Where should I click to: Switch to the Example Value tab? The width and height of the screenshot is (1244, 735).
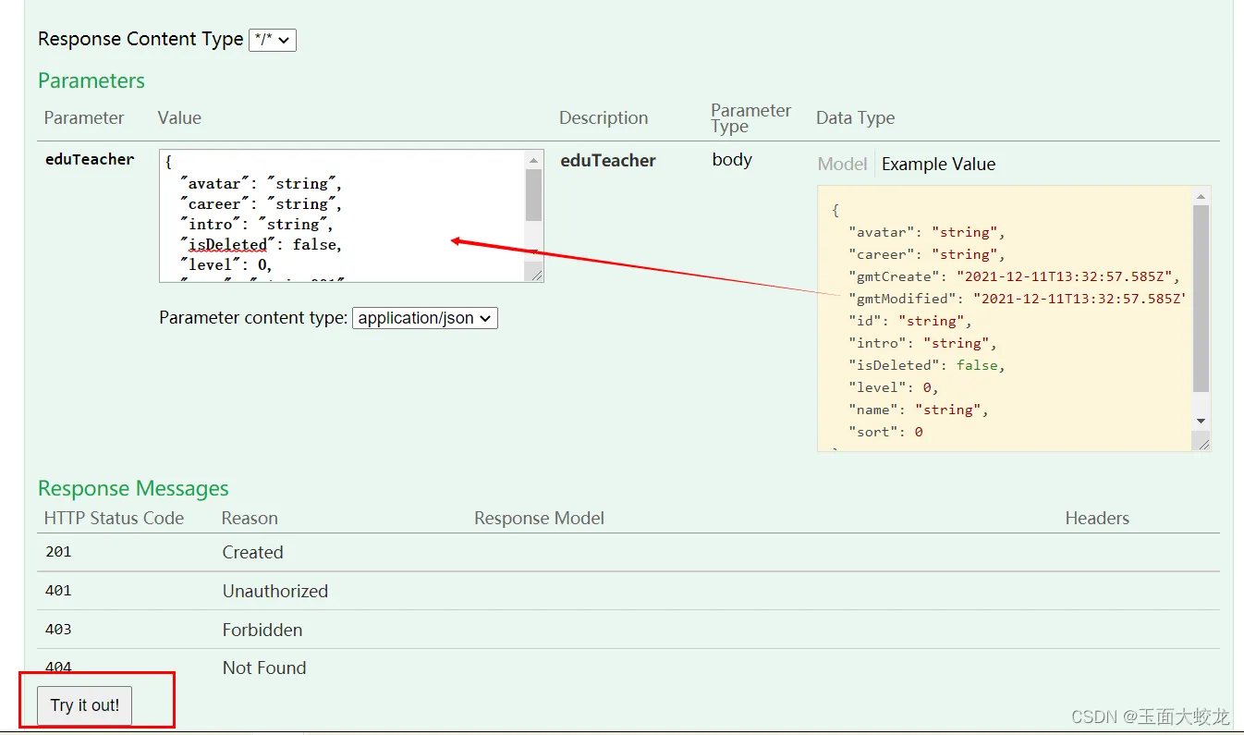(x=938, y=165)
